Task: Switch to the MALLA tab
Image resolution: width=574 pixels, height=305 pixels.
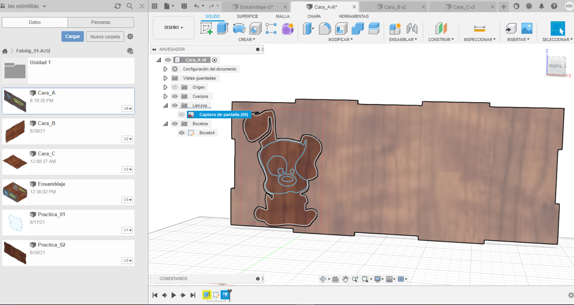Action: click(283, 16)
